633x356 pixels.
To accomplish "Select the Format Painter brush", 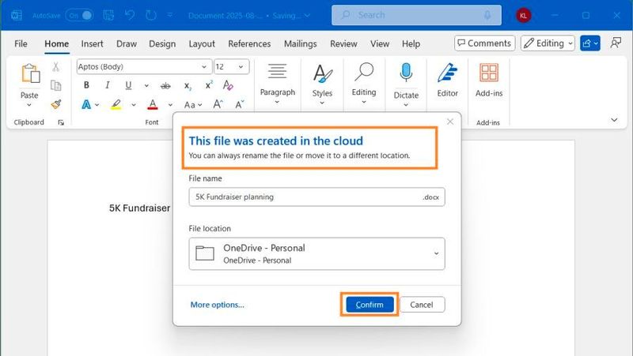I will click(56, 103).
